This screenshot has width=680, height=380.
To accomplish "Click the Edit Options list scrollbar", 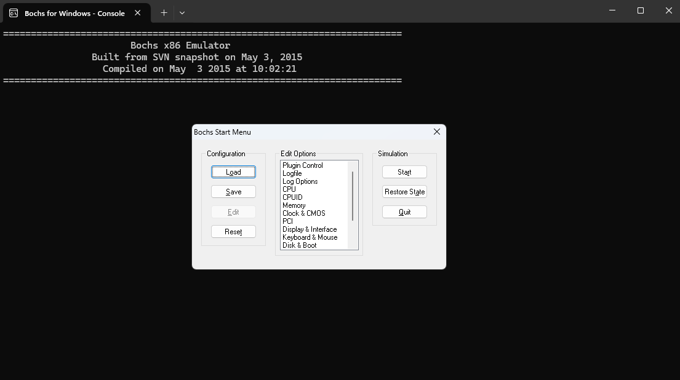I will pos(353,197).
